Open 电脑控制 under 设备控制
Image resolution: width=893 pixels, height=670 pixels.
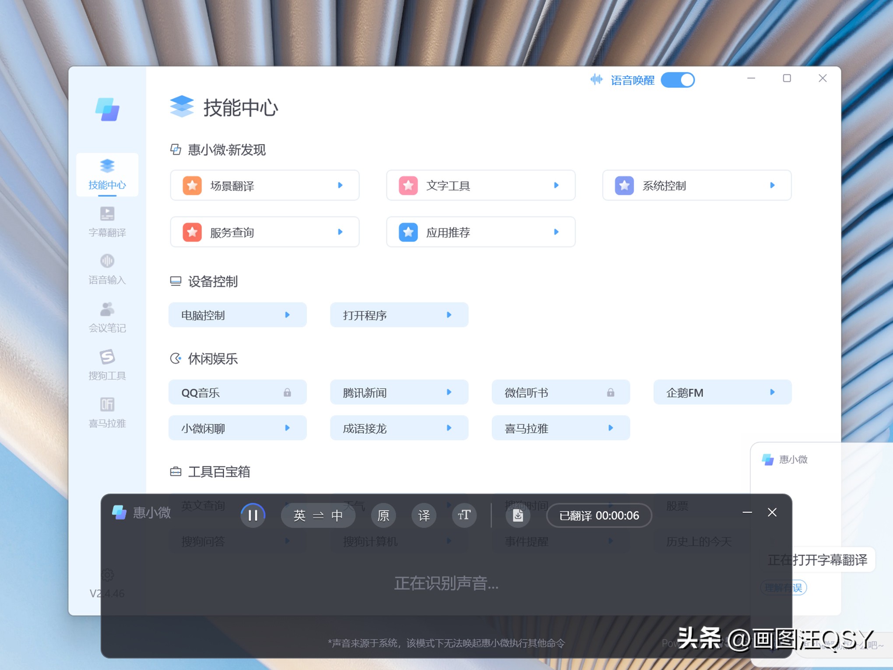[238, 314]
